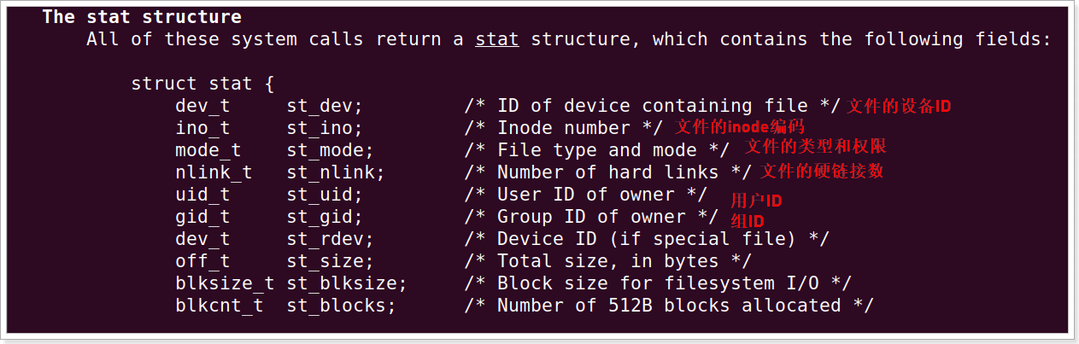The width and height of the screenshot is (1079, 344).
Task: Click the st_mode field name
Action: pyautogui.click(x=330, y=150)
